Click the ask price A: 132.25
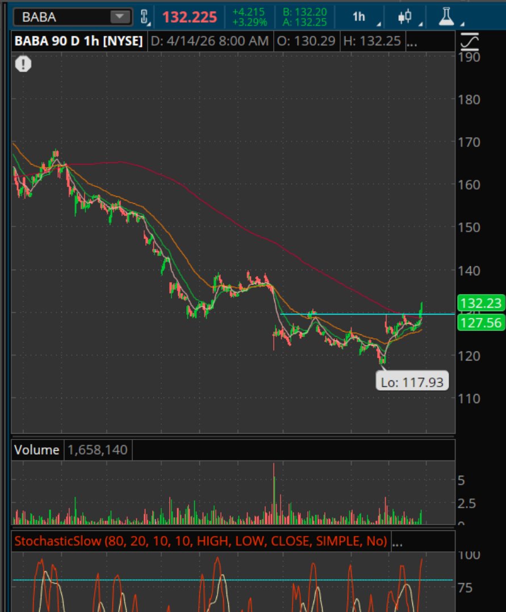The height and width of the screenshot is (612, 506). [x=304, y=22]
